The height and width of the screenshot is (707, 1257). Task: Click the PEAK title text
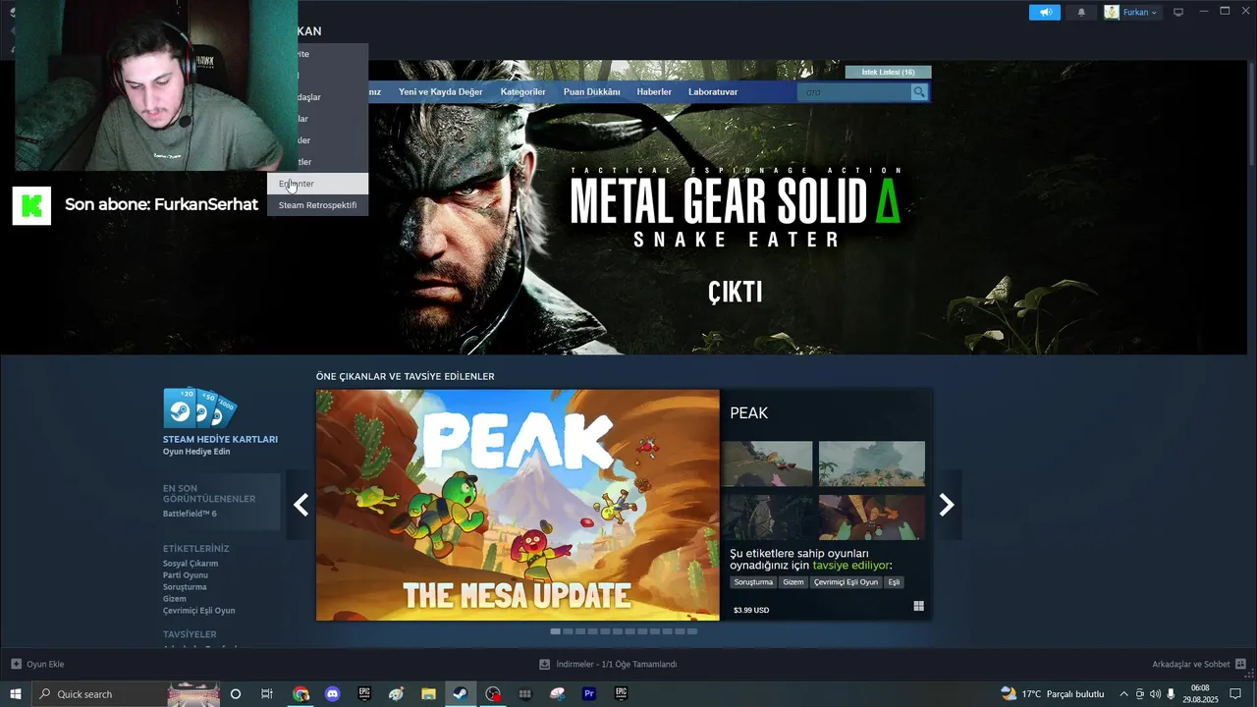coord(748,413)
